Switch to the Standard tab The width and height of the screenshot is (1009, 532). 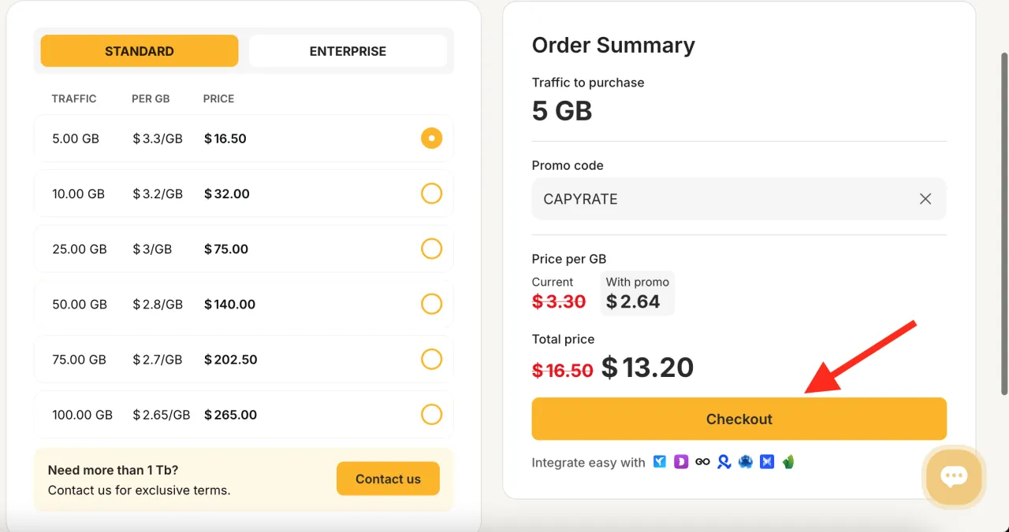coord(140,51)
